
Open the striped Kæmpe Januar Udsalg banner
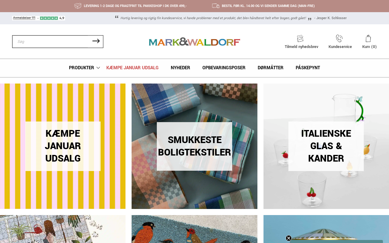coord(63,146)
